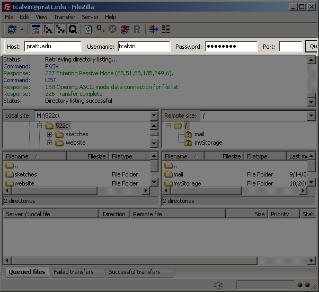Switch to Successful transfers tab
The height and width of the screenshot is (292, 319).
139,272
